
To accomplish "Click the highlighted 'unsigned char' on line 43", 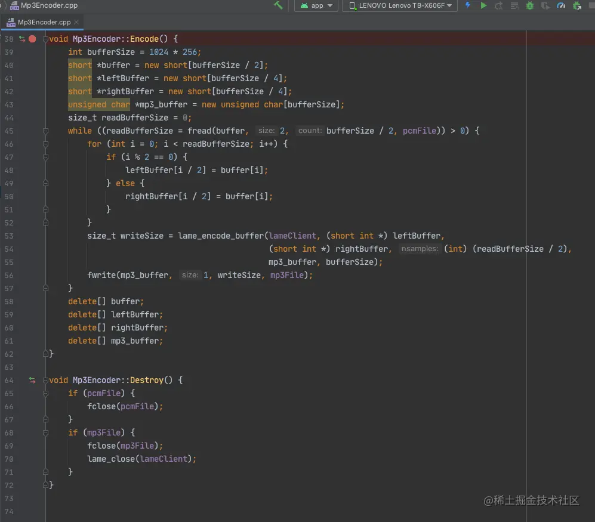I will pos(99,105).
